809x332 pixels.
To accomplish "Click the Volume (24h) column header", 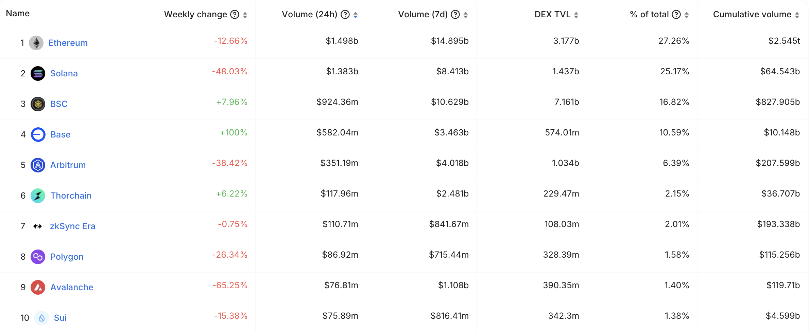I will 309,14.
